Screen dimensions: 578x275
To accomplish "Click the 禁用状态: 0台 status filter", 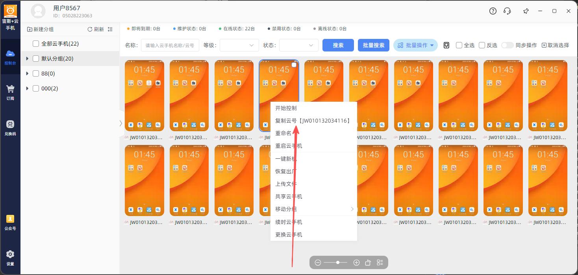I will coord(284,29).
